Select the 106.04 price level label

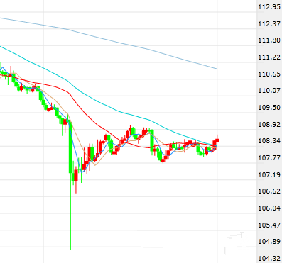(269, 208)
